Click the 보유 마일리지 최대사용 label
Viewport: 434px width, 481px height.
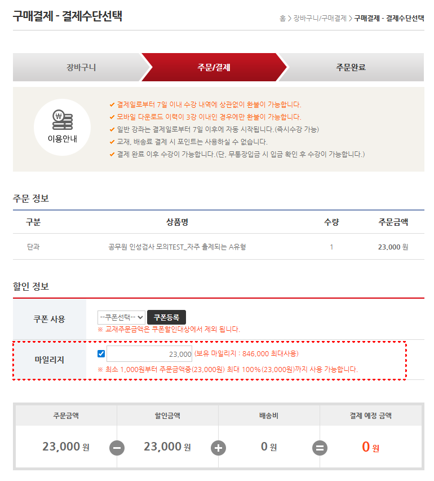246,354
